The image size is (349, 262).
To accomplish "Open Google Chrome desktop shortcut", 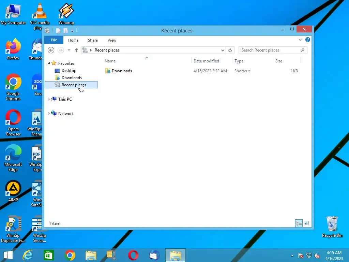I will (13, 87).
